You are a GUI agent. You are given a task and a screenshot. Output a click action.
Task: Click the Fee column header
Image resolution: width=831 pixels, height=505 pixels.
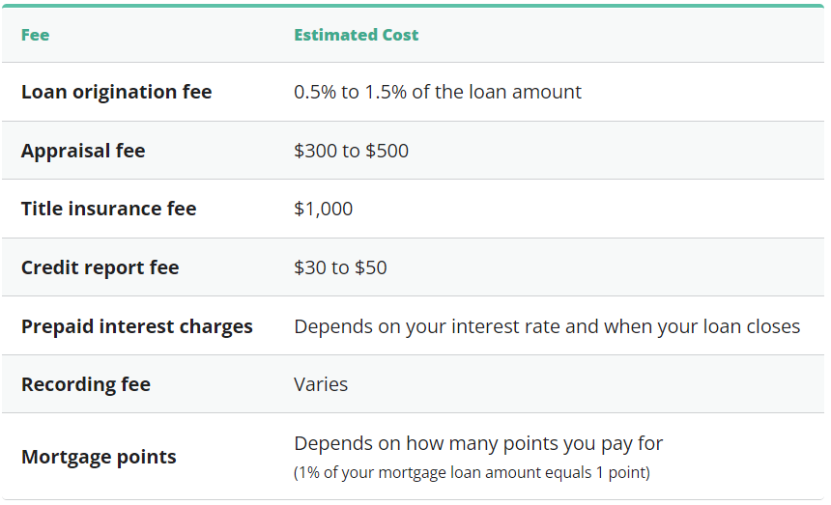click(35, 35)
